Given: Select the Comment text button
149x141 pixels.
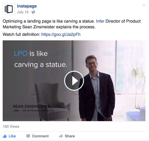Looking at the screenshot, I should pos(40,136).
